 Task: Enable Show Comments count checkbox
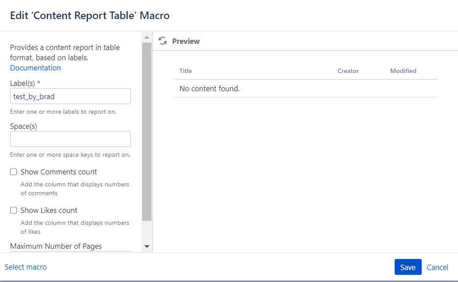click(13, 171)
